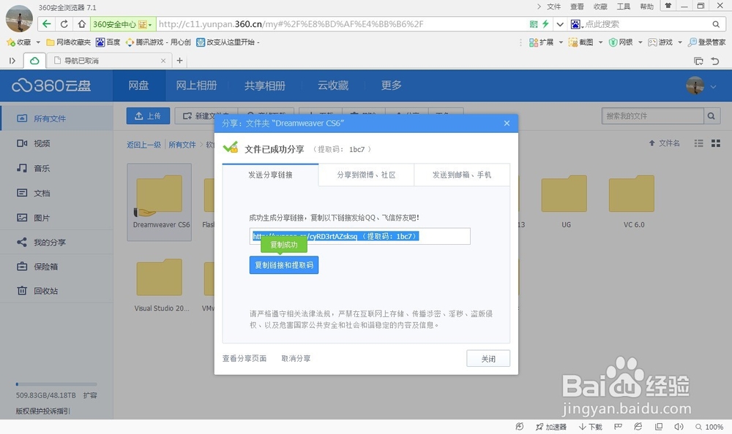The image size is (732, 434).
Task: Open the 百度 bookmark
Action: 108,42
